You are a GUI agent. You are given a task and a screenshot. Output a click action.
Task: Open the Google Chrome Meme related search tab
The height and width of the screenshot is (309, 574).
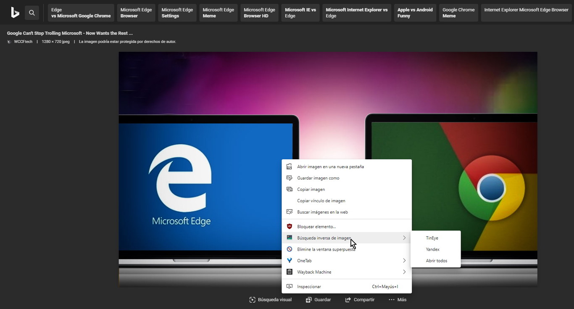458,13
